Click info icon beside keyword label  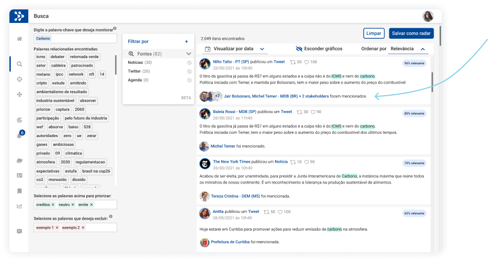(x=115, y=28)
